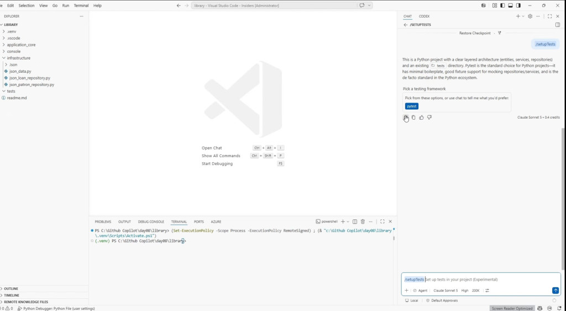Toggle the chat side layout icon below header
The width and height of the screenshot is (566, 311).
click(x=557, y=25)
